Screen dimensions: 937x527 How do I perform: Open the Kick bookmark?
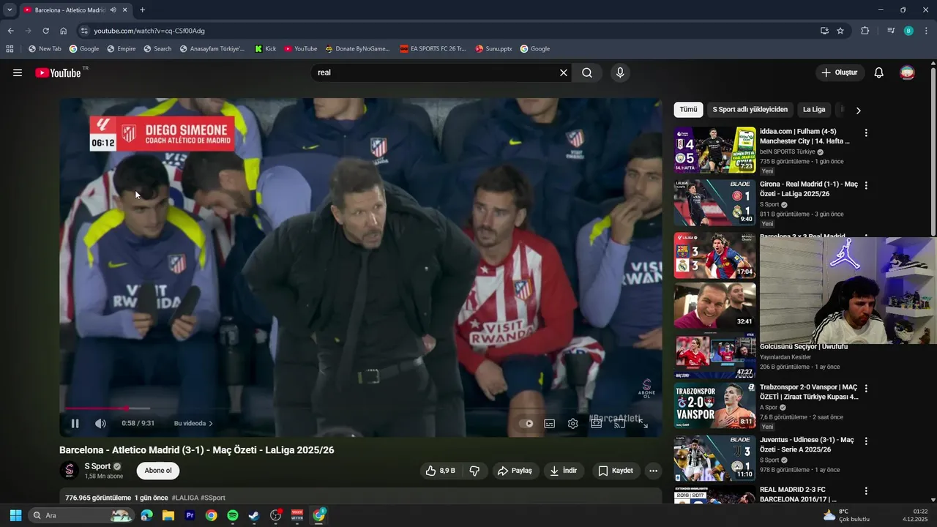pyautogui.click(x=265, y=49)
